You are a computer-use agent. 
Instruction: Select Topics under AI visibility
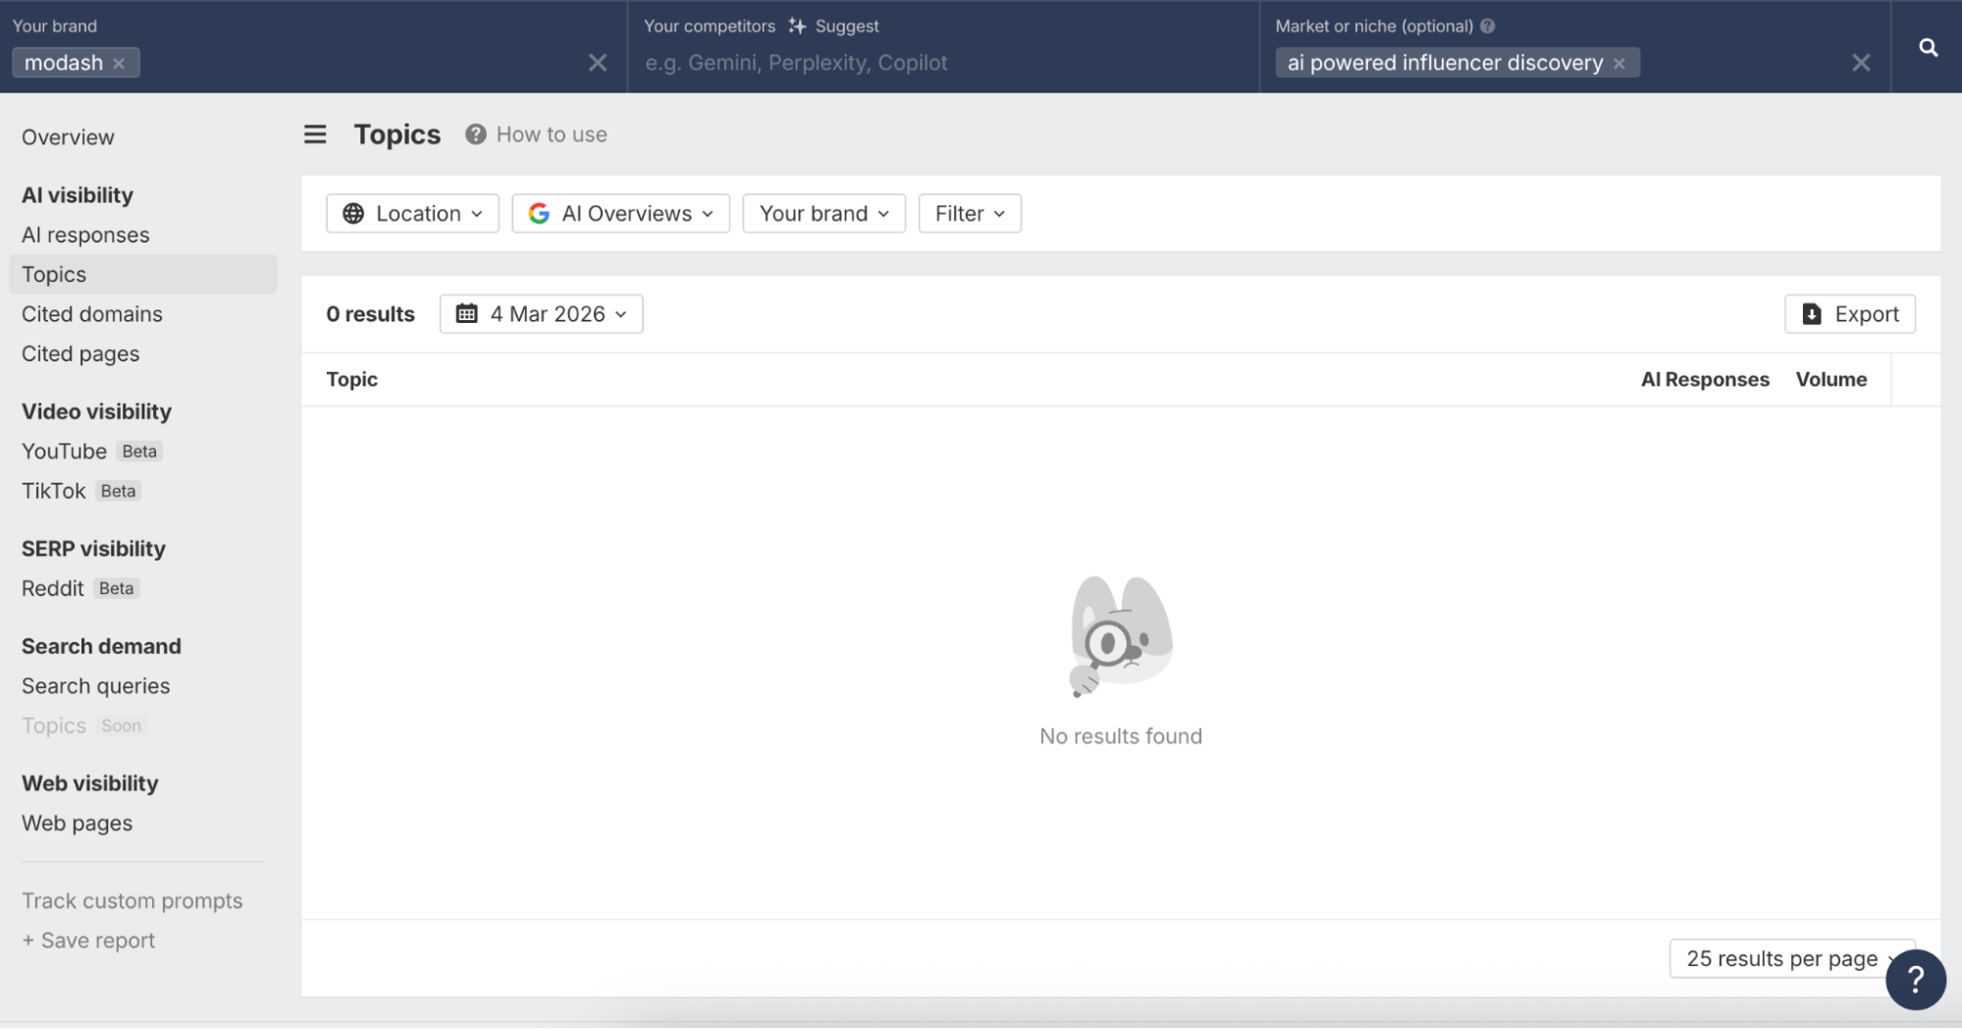point(143,275)
